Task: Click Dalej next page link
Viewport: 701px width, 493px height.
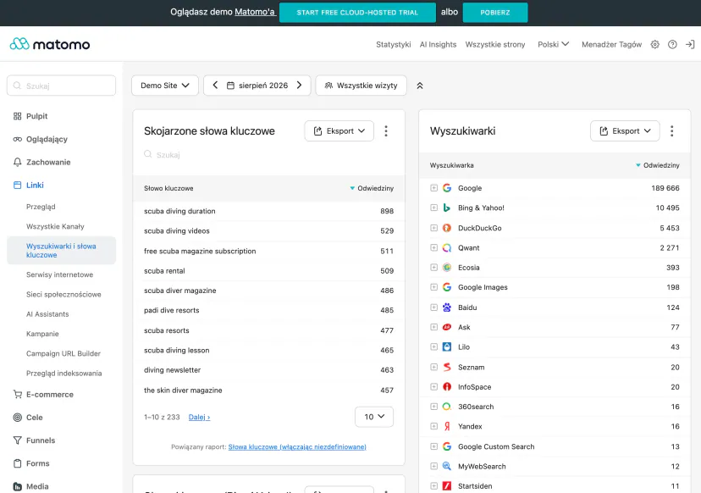Action: 199,417
